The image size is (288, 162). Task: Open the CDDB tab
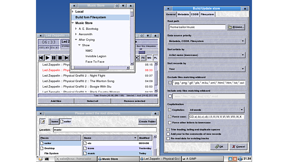pyautogui.click(x=195, y=15)
